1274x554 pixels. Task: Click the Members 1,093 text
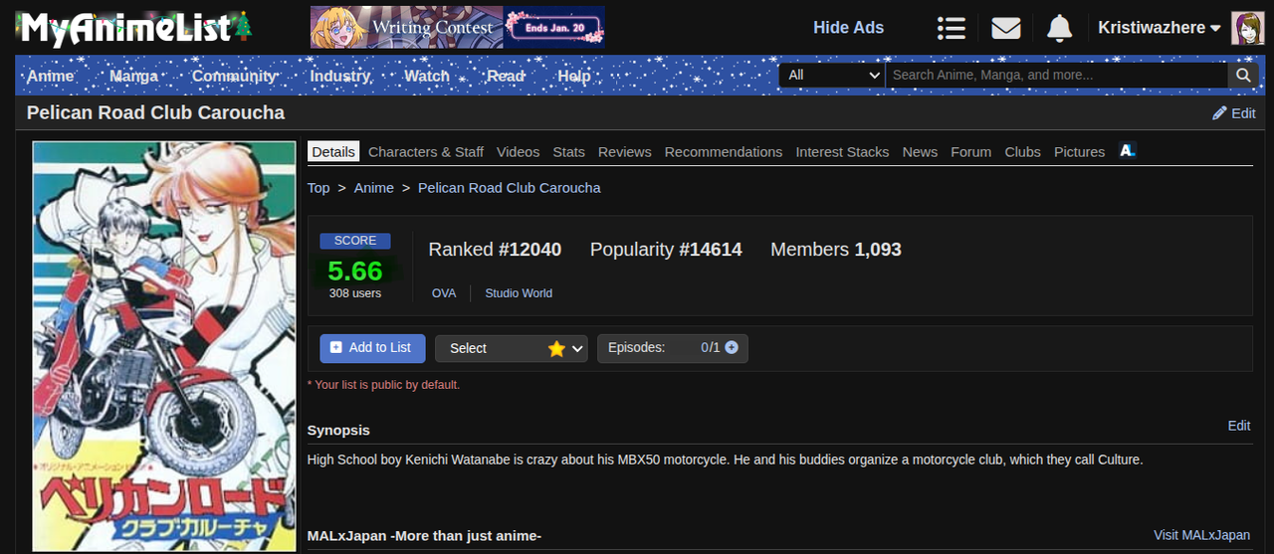click(x=836, y=250)
